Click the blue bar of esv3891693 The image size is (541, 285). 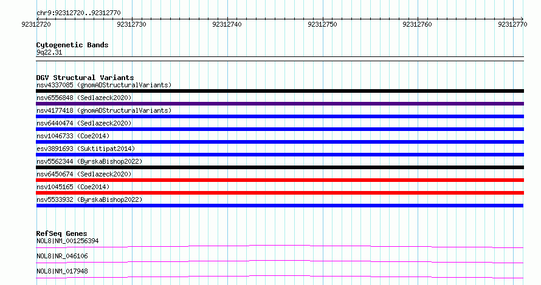[x=280, y=155]
